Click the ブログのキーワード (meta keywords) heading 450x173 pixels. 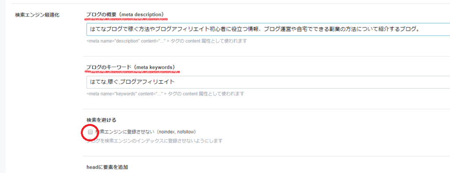[x=131, y=67]
